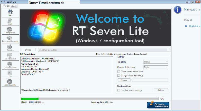The height and width of the screenshot is (111, 201).
Task: Click the Language Danish (Denmark) line
Action: pos(35,69)
